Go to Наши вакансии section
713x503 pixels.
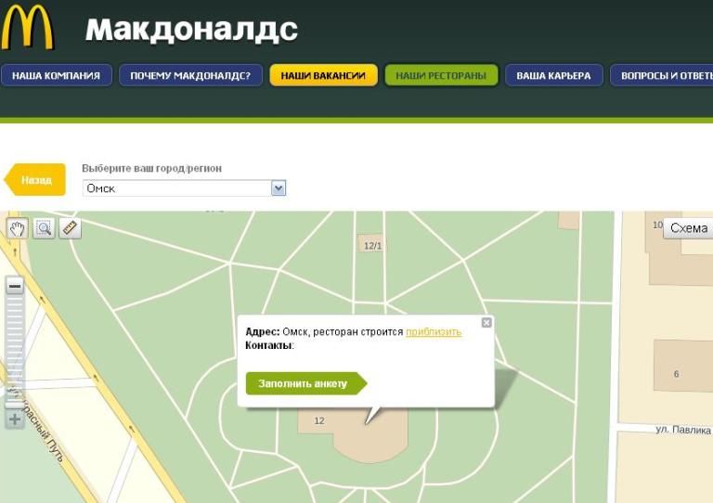(x=323, y=75)
